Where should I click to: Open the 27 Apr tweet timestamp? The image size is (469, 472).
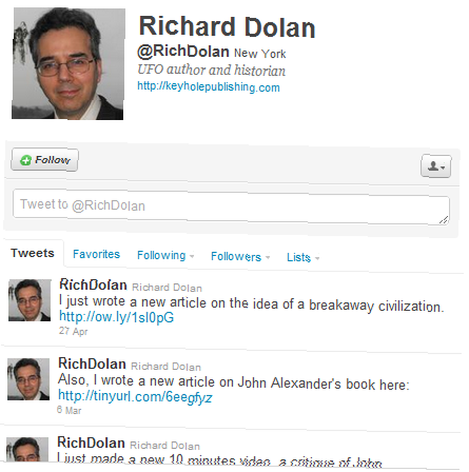73,331
